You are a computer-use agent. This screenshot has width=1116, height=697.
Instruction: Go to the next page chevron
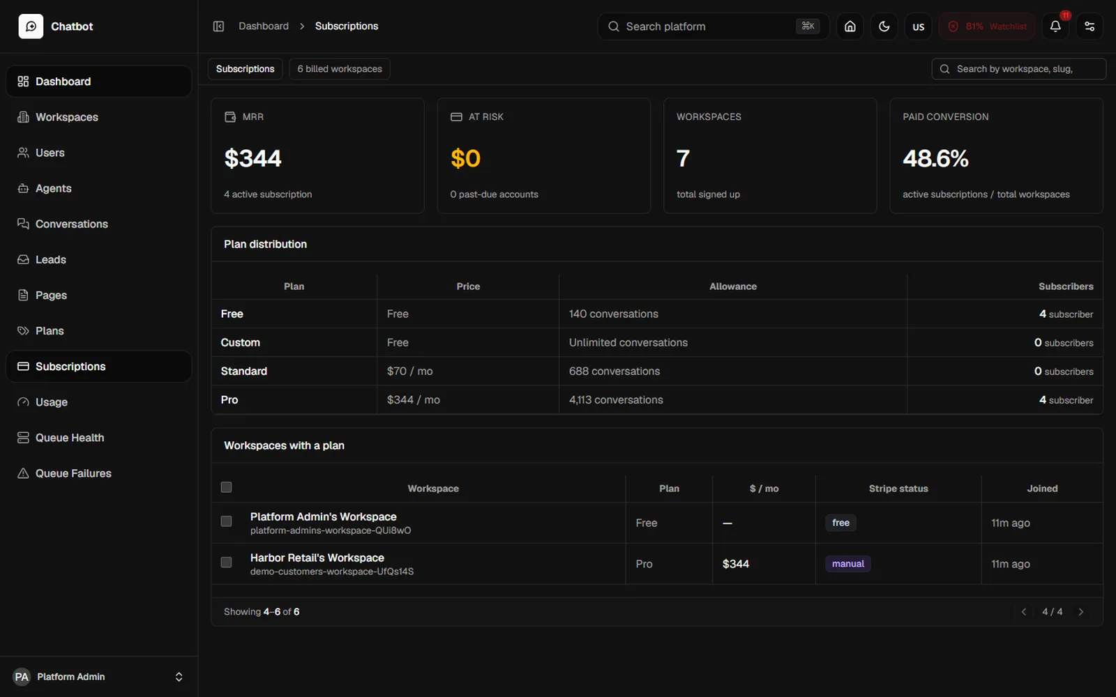tap(1081, 612)
